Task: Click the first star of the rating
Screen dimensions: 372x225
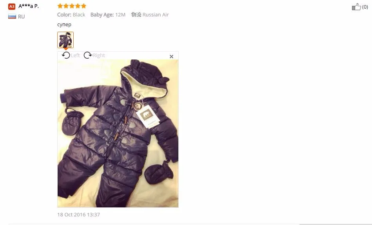Action: point(60,6)
